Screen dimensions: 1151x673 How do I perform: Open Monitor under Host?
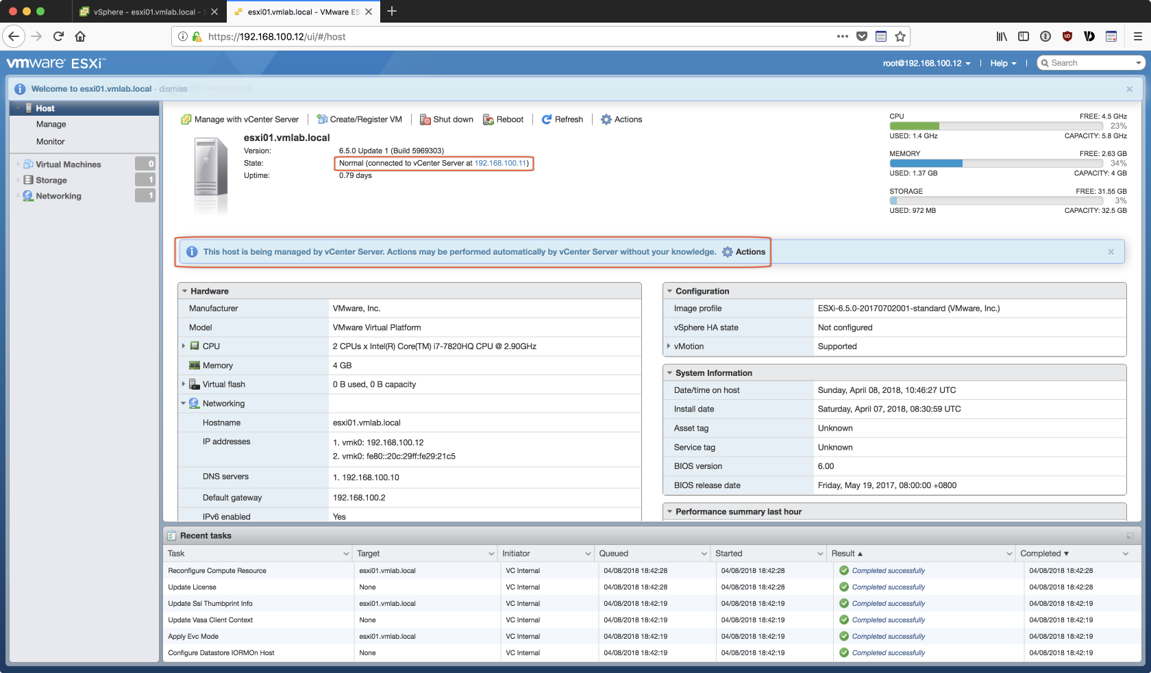(x=51, y=142)
